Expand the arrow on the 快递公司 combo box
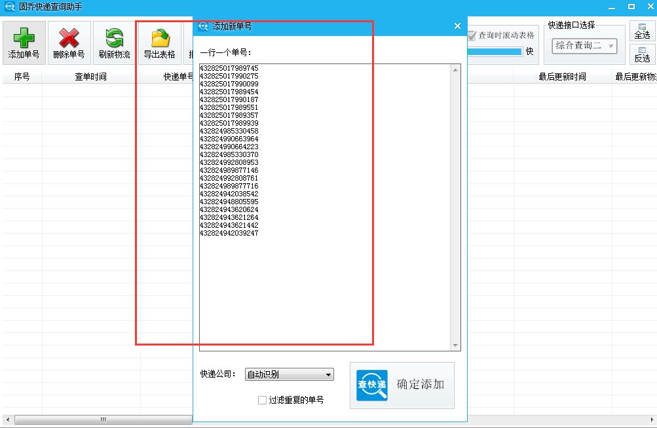Screen dimensions: 657x428 (x=328, y=374)
